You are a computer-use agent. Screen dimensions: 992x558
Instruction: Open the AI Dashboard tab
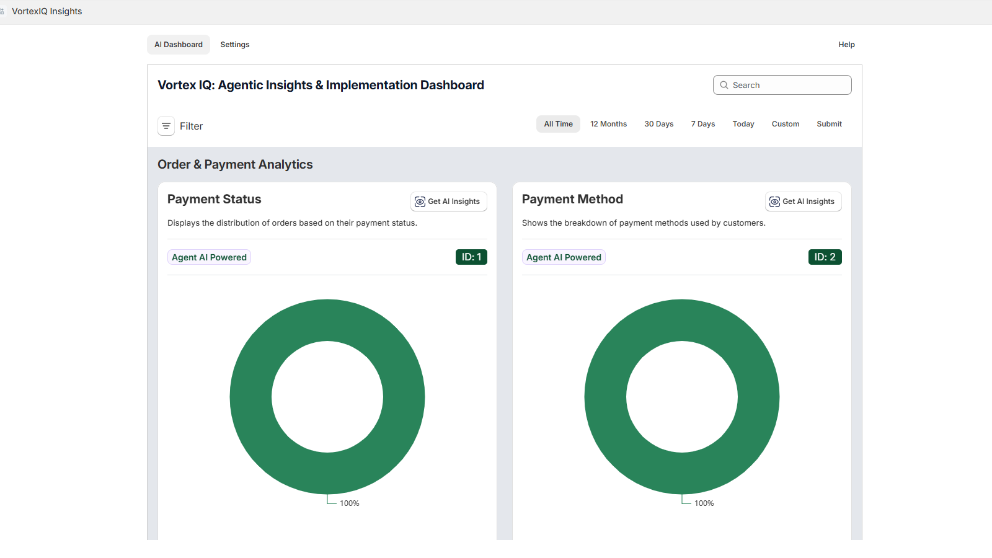[x=178, y=44]
